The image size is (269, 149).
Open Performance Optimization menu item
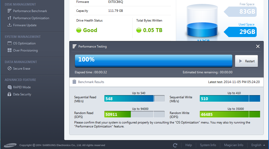click(x=31, y=18)
